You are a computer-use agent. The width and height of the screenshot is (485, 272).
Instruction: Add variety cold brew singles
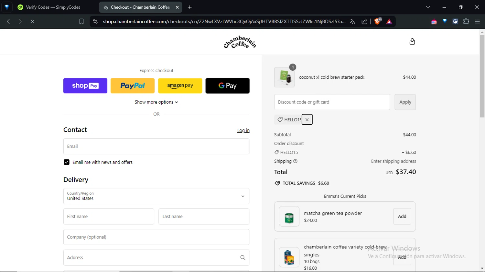click(x=402, y=257)
